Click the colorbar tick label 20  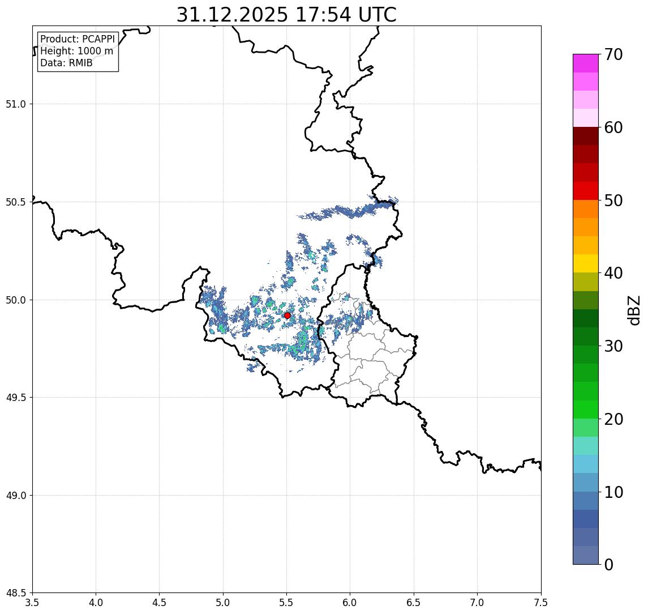tap(613, 419)
